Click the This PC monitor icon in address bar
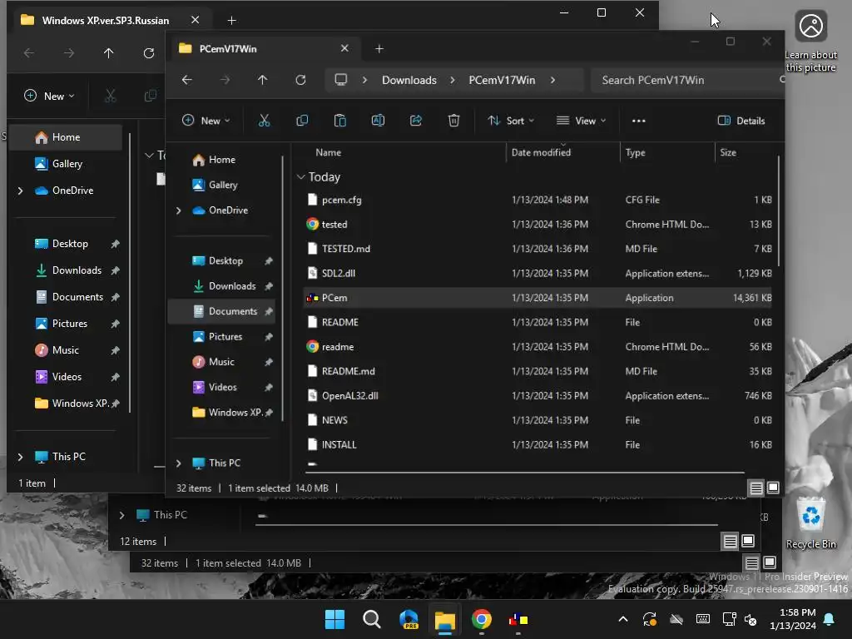This screenshot has height=639, width=852. tap(340, 80)
